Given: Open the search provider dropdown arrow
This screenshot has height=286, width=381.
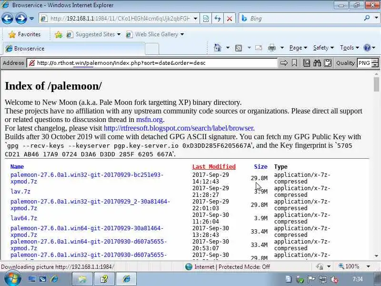Looking at the screenshot, I should click(376, 18).
